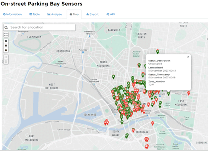
Task: Click the green marker near South Wharf
Action: pyautogui.click(x=127, y=136)
